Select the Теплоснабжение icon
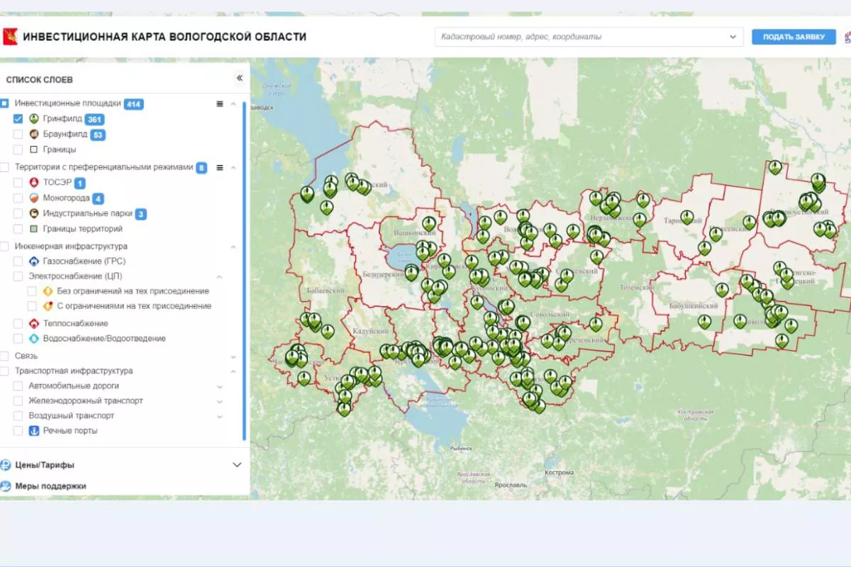This screenshot has width=851, height=567. coord(33,323)
